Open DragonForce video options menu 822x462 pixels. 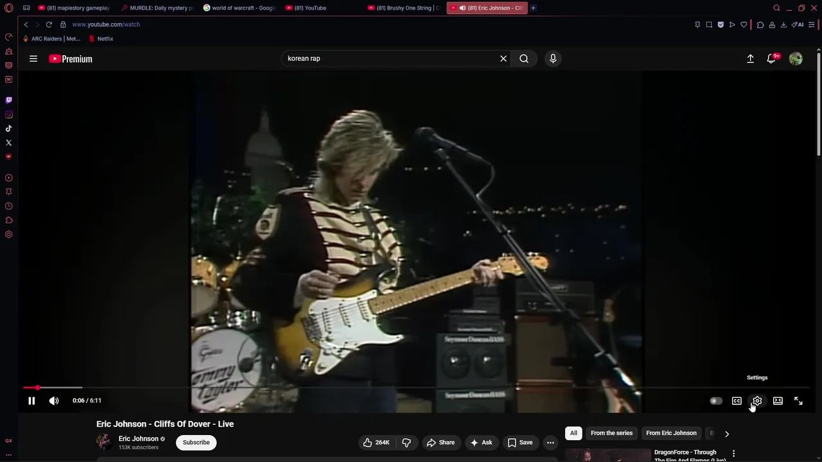(733, 454)
